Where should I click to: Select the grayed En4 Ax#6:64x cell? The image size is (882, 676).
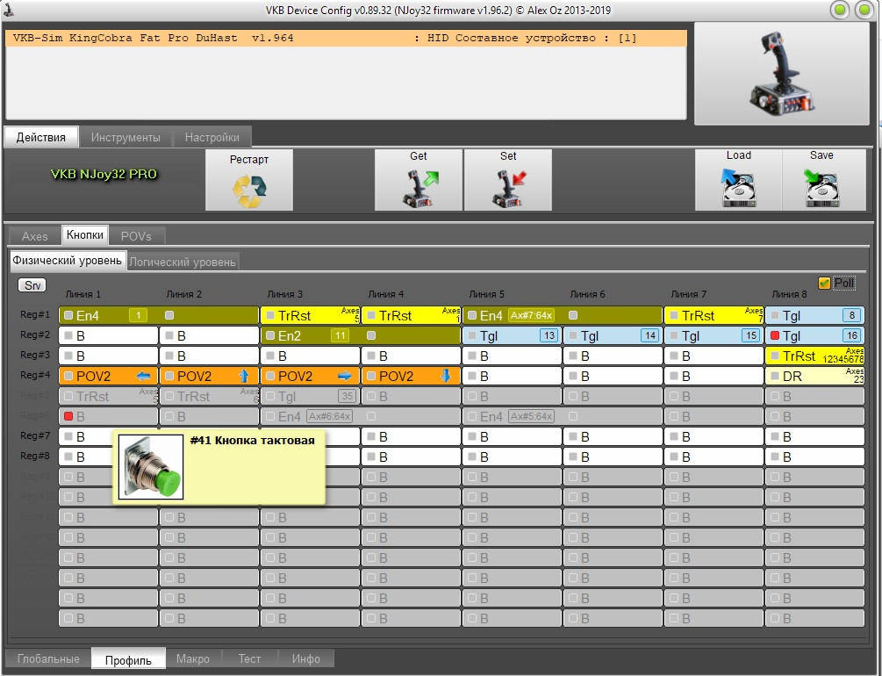pos(361,416)
